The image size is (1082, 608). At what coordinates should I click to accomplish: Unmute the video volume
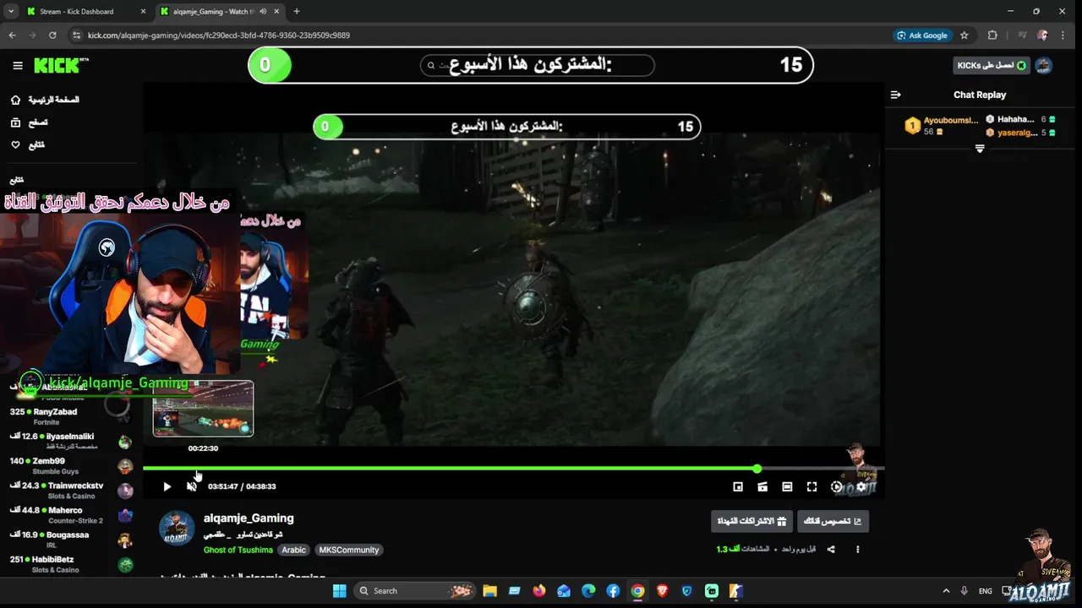click(x=192, y=486)
